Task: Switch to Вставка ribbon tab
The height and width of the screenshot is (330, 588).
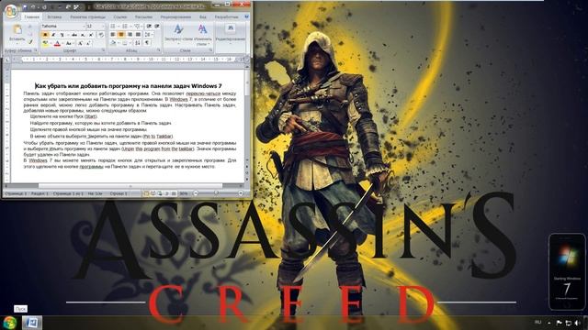Action: click(x=54, y=16)
